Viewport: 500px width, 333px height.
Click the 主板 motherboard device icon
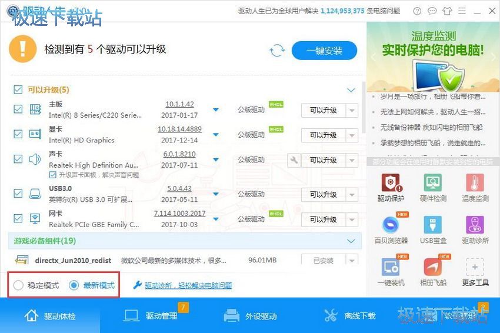[x=35, y=109]
